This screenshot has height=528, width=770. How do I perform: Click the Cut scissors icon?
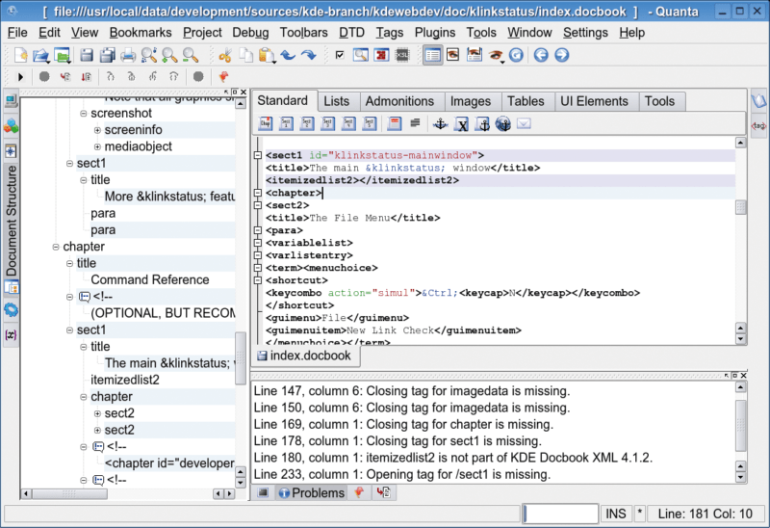223,55
